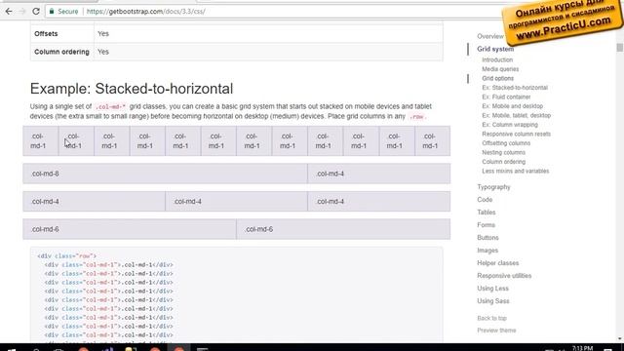Open Ex: Fluid container sidebar link
This screenshot has width=624, height=351.
tap(506, 97)
